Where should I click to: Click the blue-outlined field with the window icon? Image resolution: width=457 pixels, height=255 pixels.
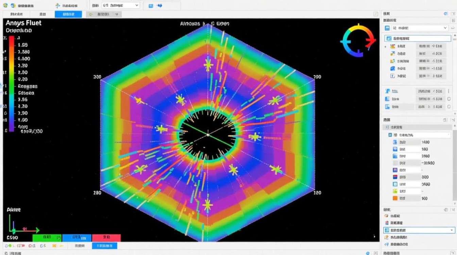418,38
